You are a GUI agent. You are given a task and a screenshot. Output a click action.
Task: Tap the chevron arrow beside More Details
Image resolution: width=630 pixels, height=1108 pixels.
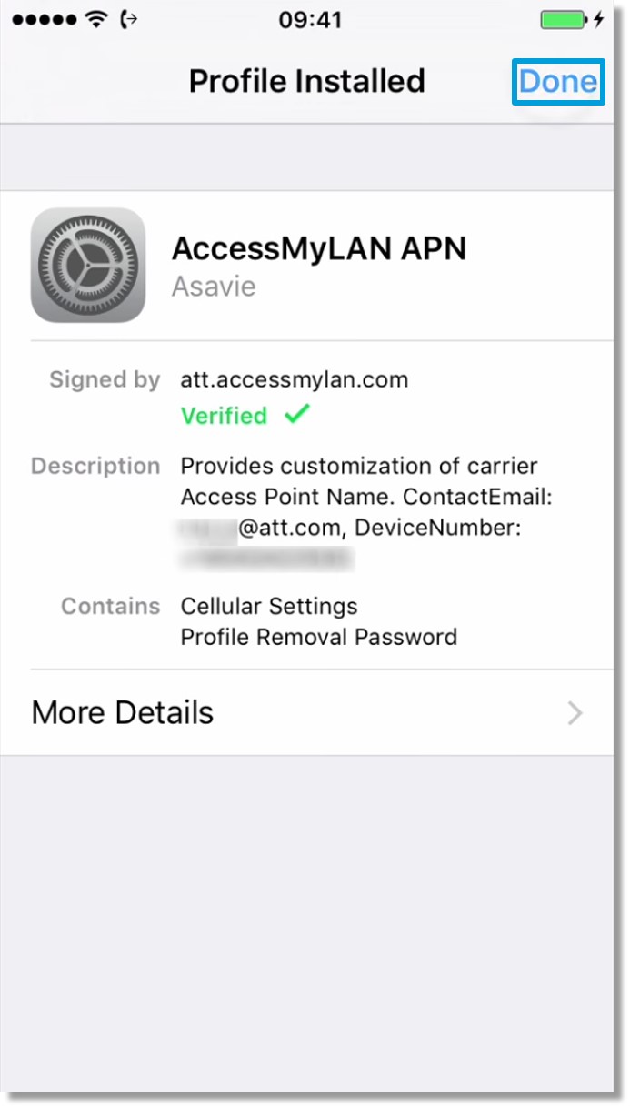pyautogui.click(x=575, y=713)
